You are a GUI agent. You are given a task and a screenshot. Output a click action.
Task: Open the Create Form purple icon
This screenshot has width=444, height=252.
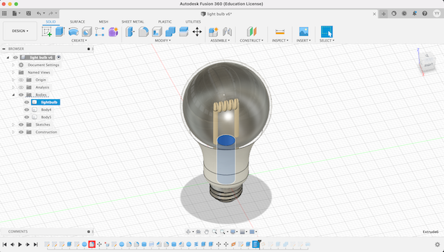[x=113, y=31]
